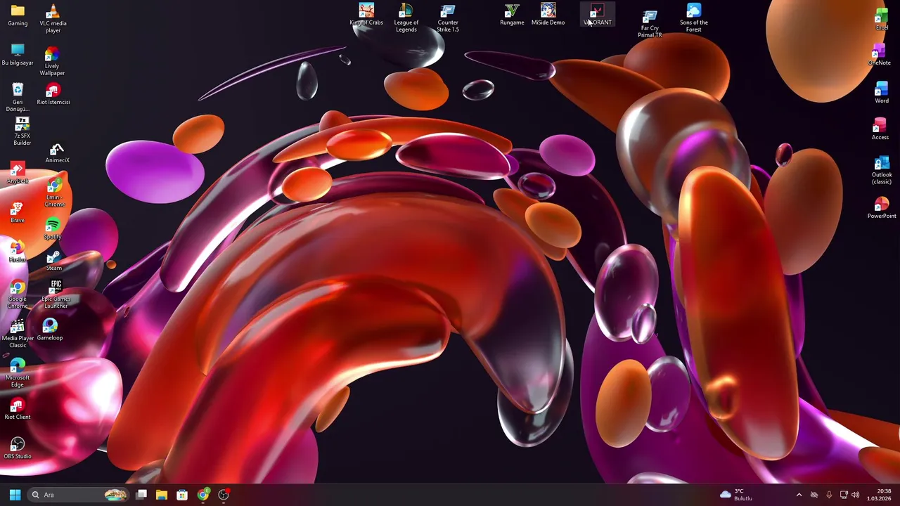
Task: Open the clock and date 20:38 panel
Action: coord(879,495)
